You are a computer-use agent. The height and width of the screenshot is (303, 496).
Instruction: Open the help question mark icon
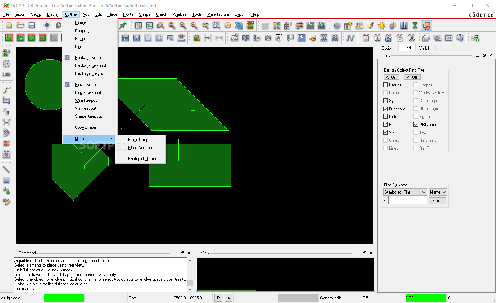click(460, 38)
